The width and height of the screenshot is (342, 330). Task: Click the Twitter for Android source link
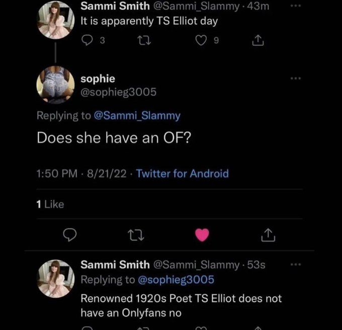click(182, 174)
